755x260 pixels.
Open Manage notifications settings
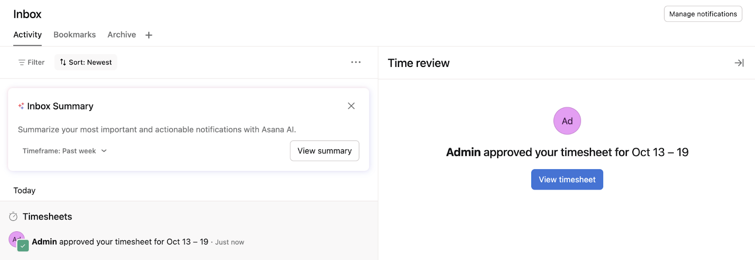pos(703,14)
